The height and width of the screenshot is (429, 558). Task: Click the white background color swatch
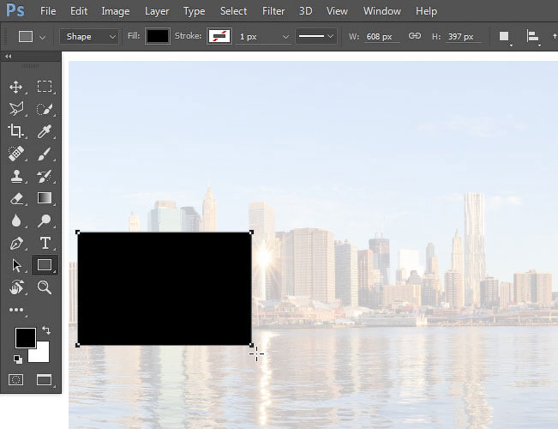point(42,354)
